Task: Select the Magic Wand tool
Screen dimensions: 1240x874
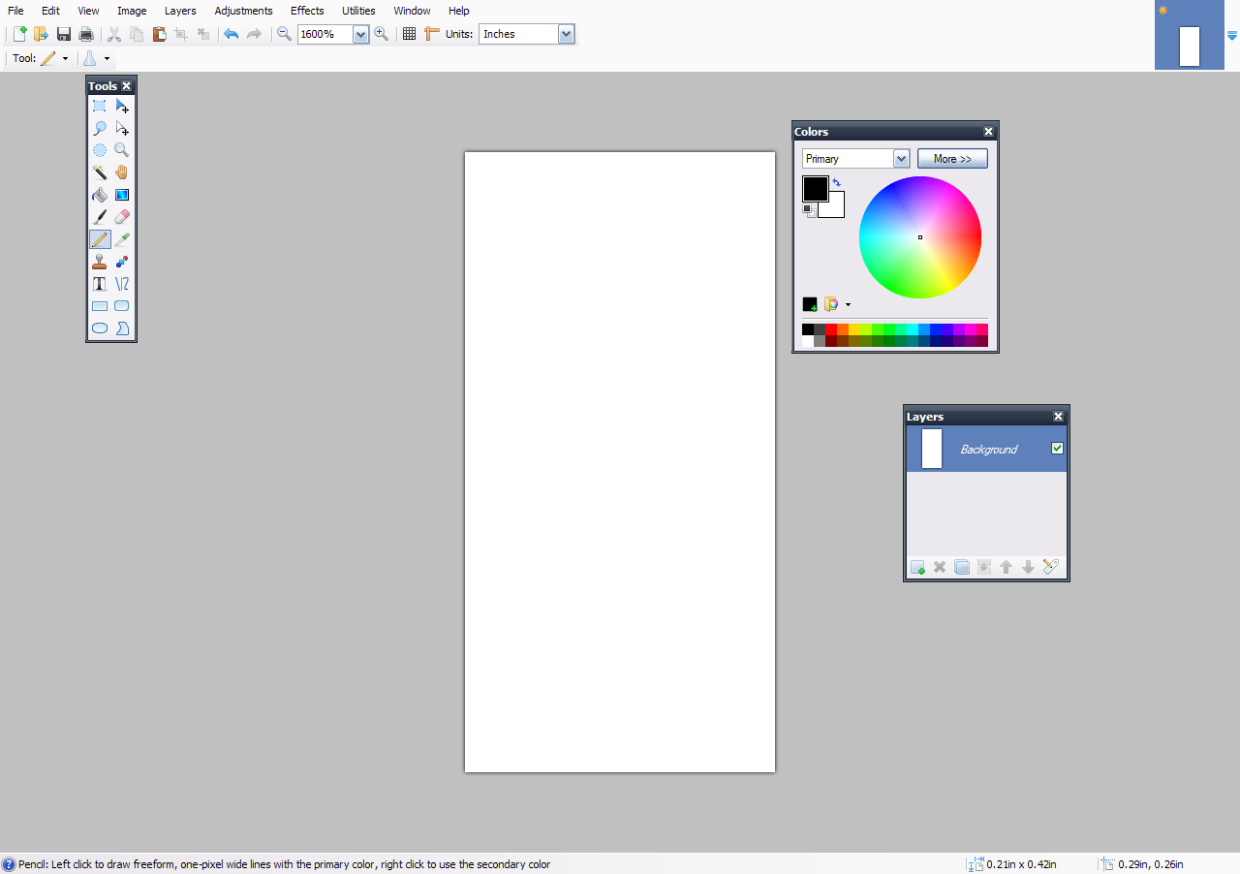Action: tap(100, 172)
